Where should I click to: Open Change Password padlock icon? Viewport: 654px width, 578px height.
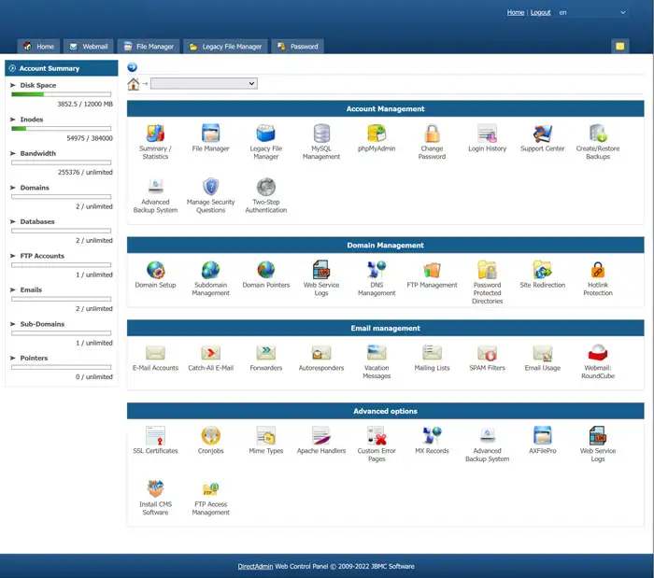click(432, 134)
